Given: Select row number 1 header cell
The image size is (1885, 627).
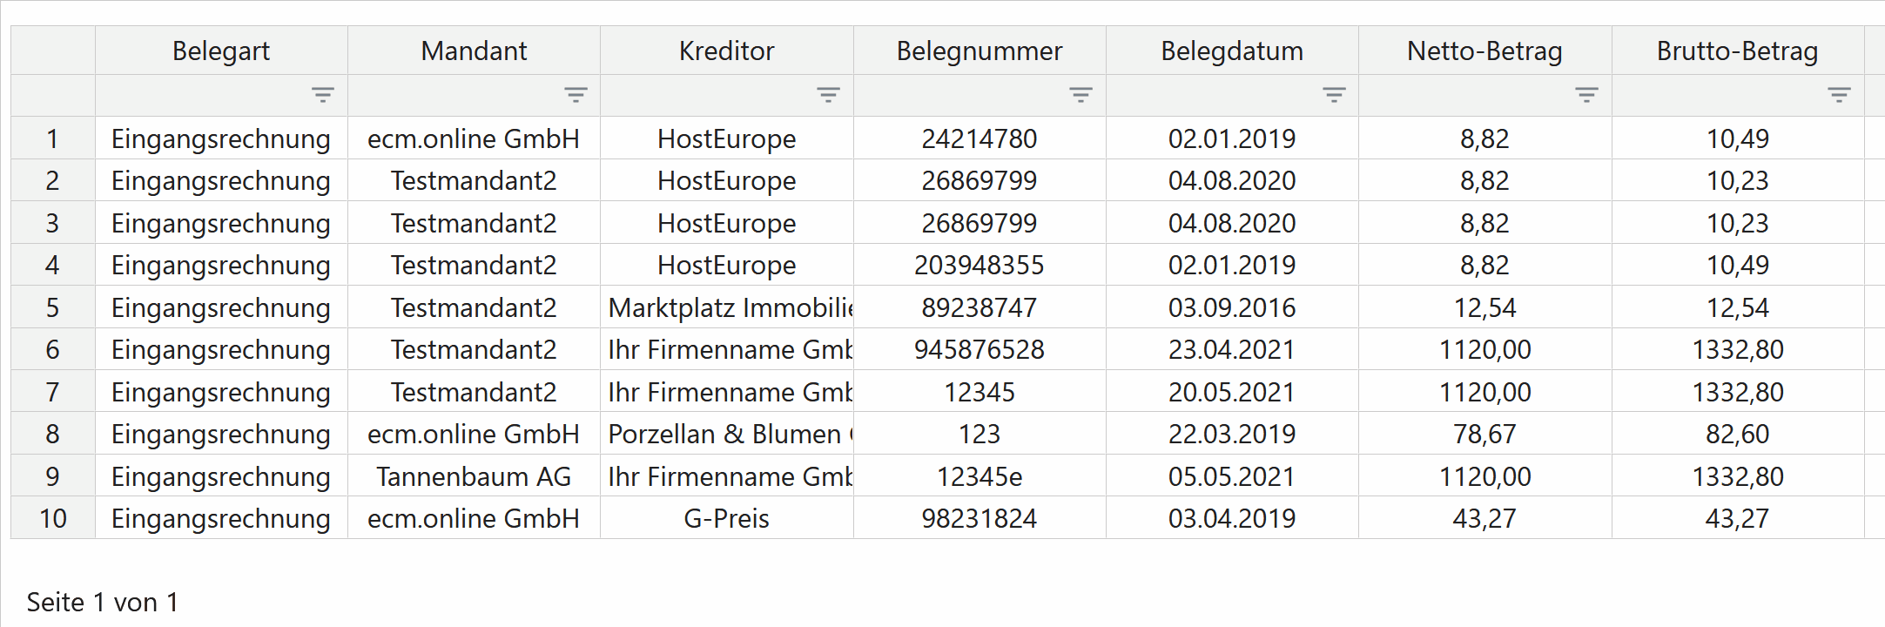Looking at the screenshot, I should [53, 138].
